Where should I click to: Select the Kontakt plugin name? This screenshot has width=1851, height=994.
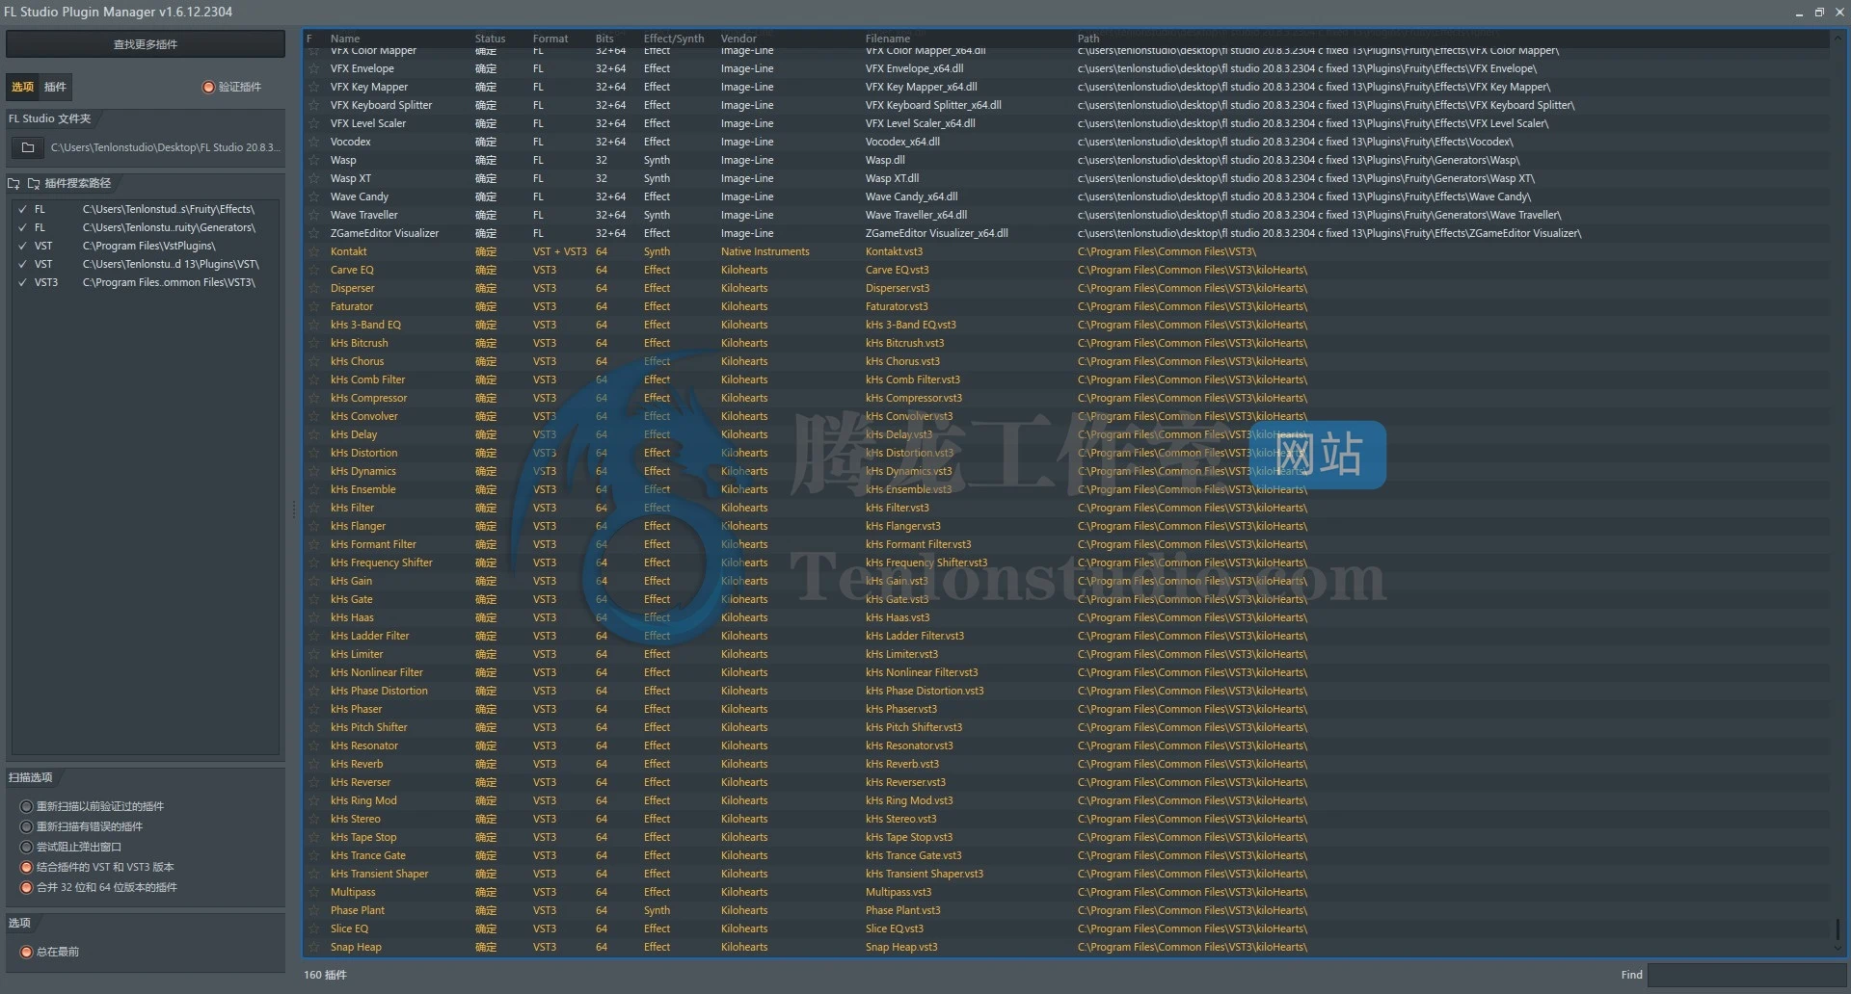348,251
